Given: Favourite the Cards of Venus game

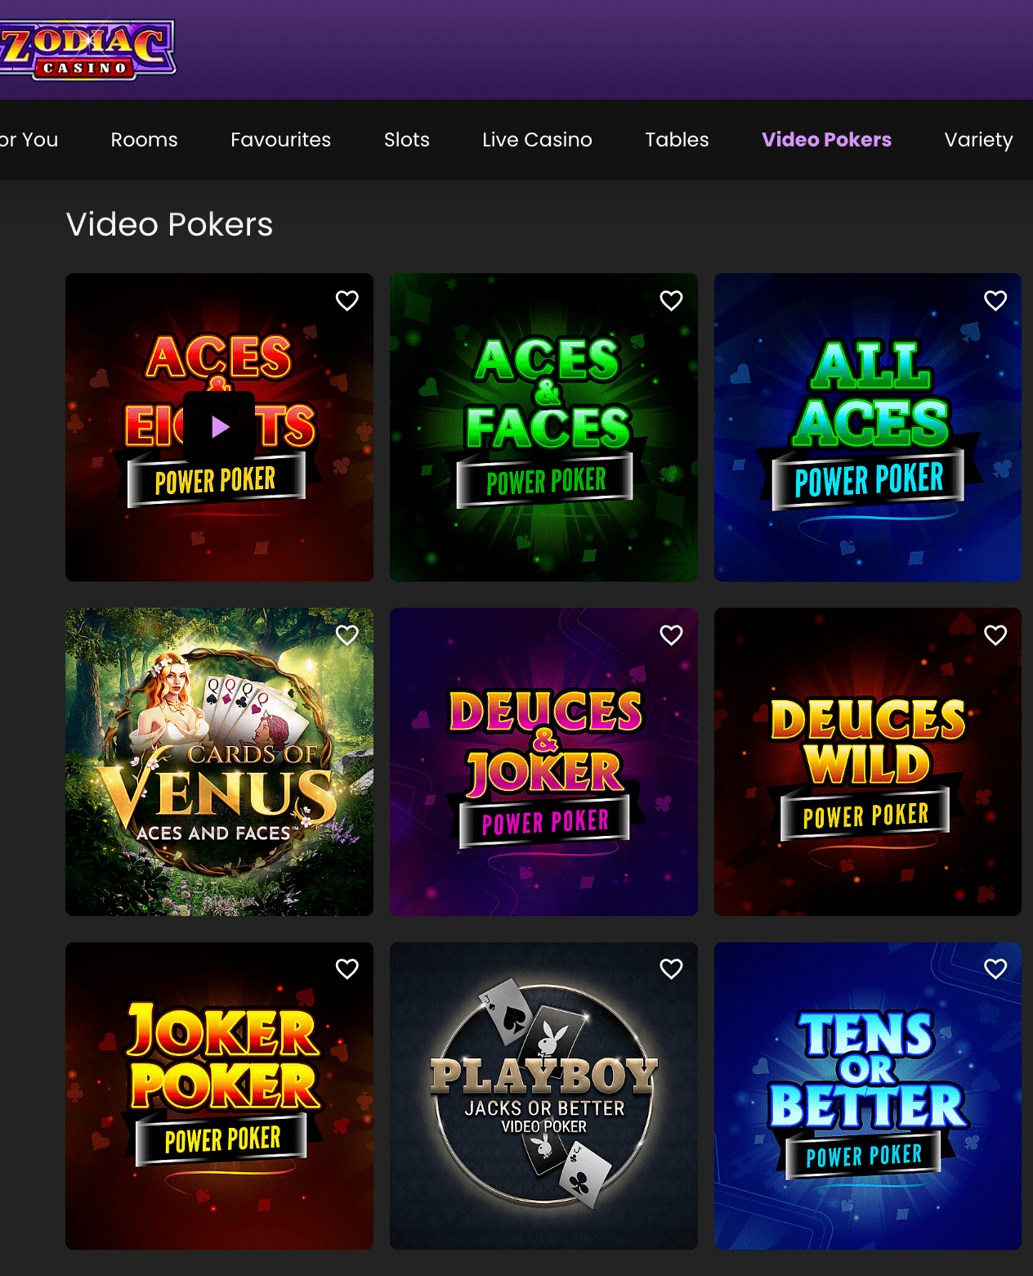Looking at the screenshot, I should pyautogui.click(x=349, y=635).
